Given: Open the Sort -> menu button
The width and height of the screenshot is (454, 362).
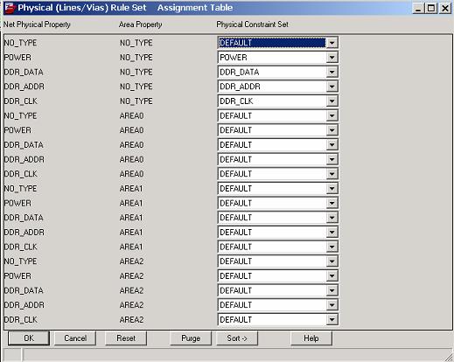Looking at the screenshot, I should pos(237,338).
